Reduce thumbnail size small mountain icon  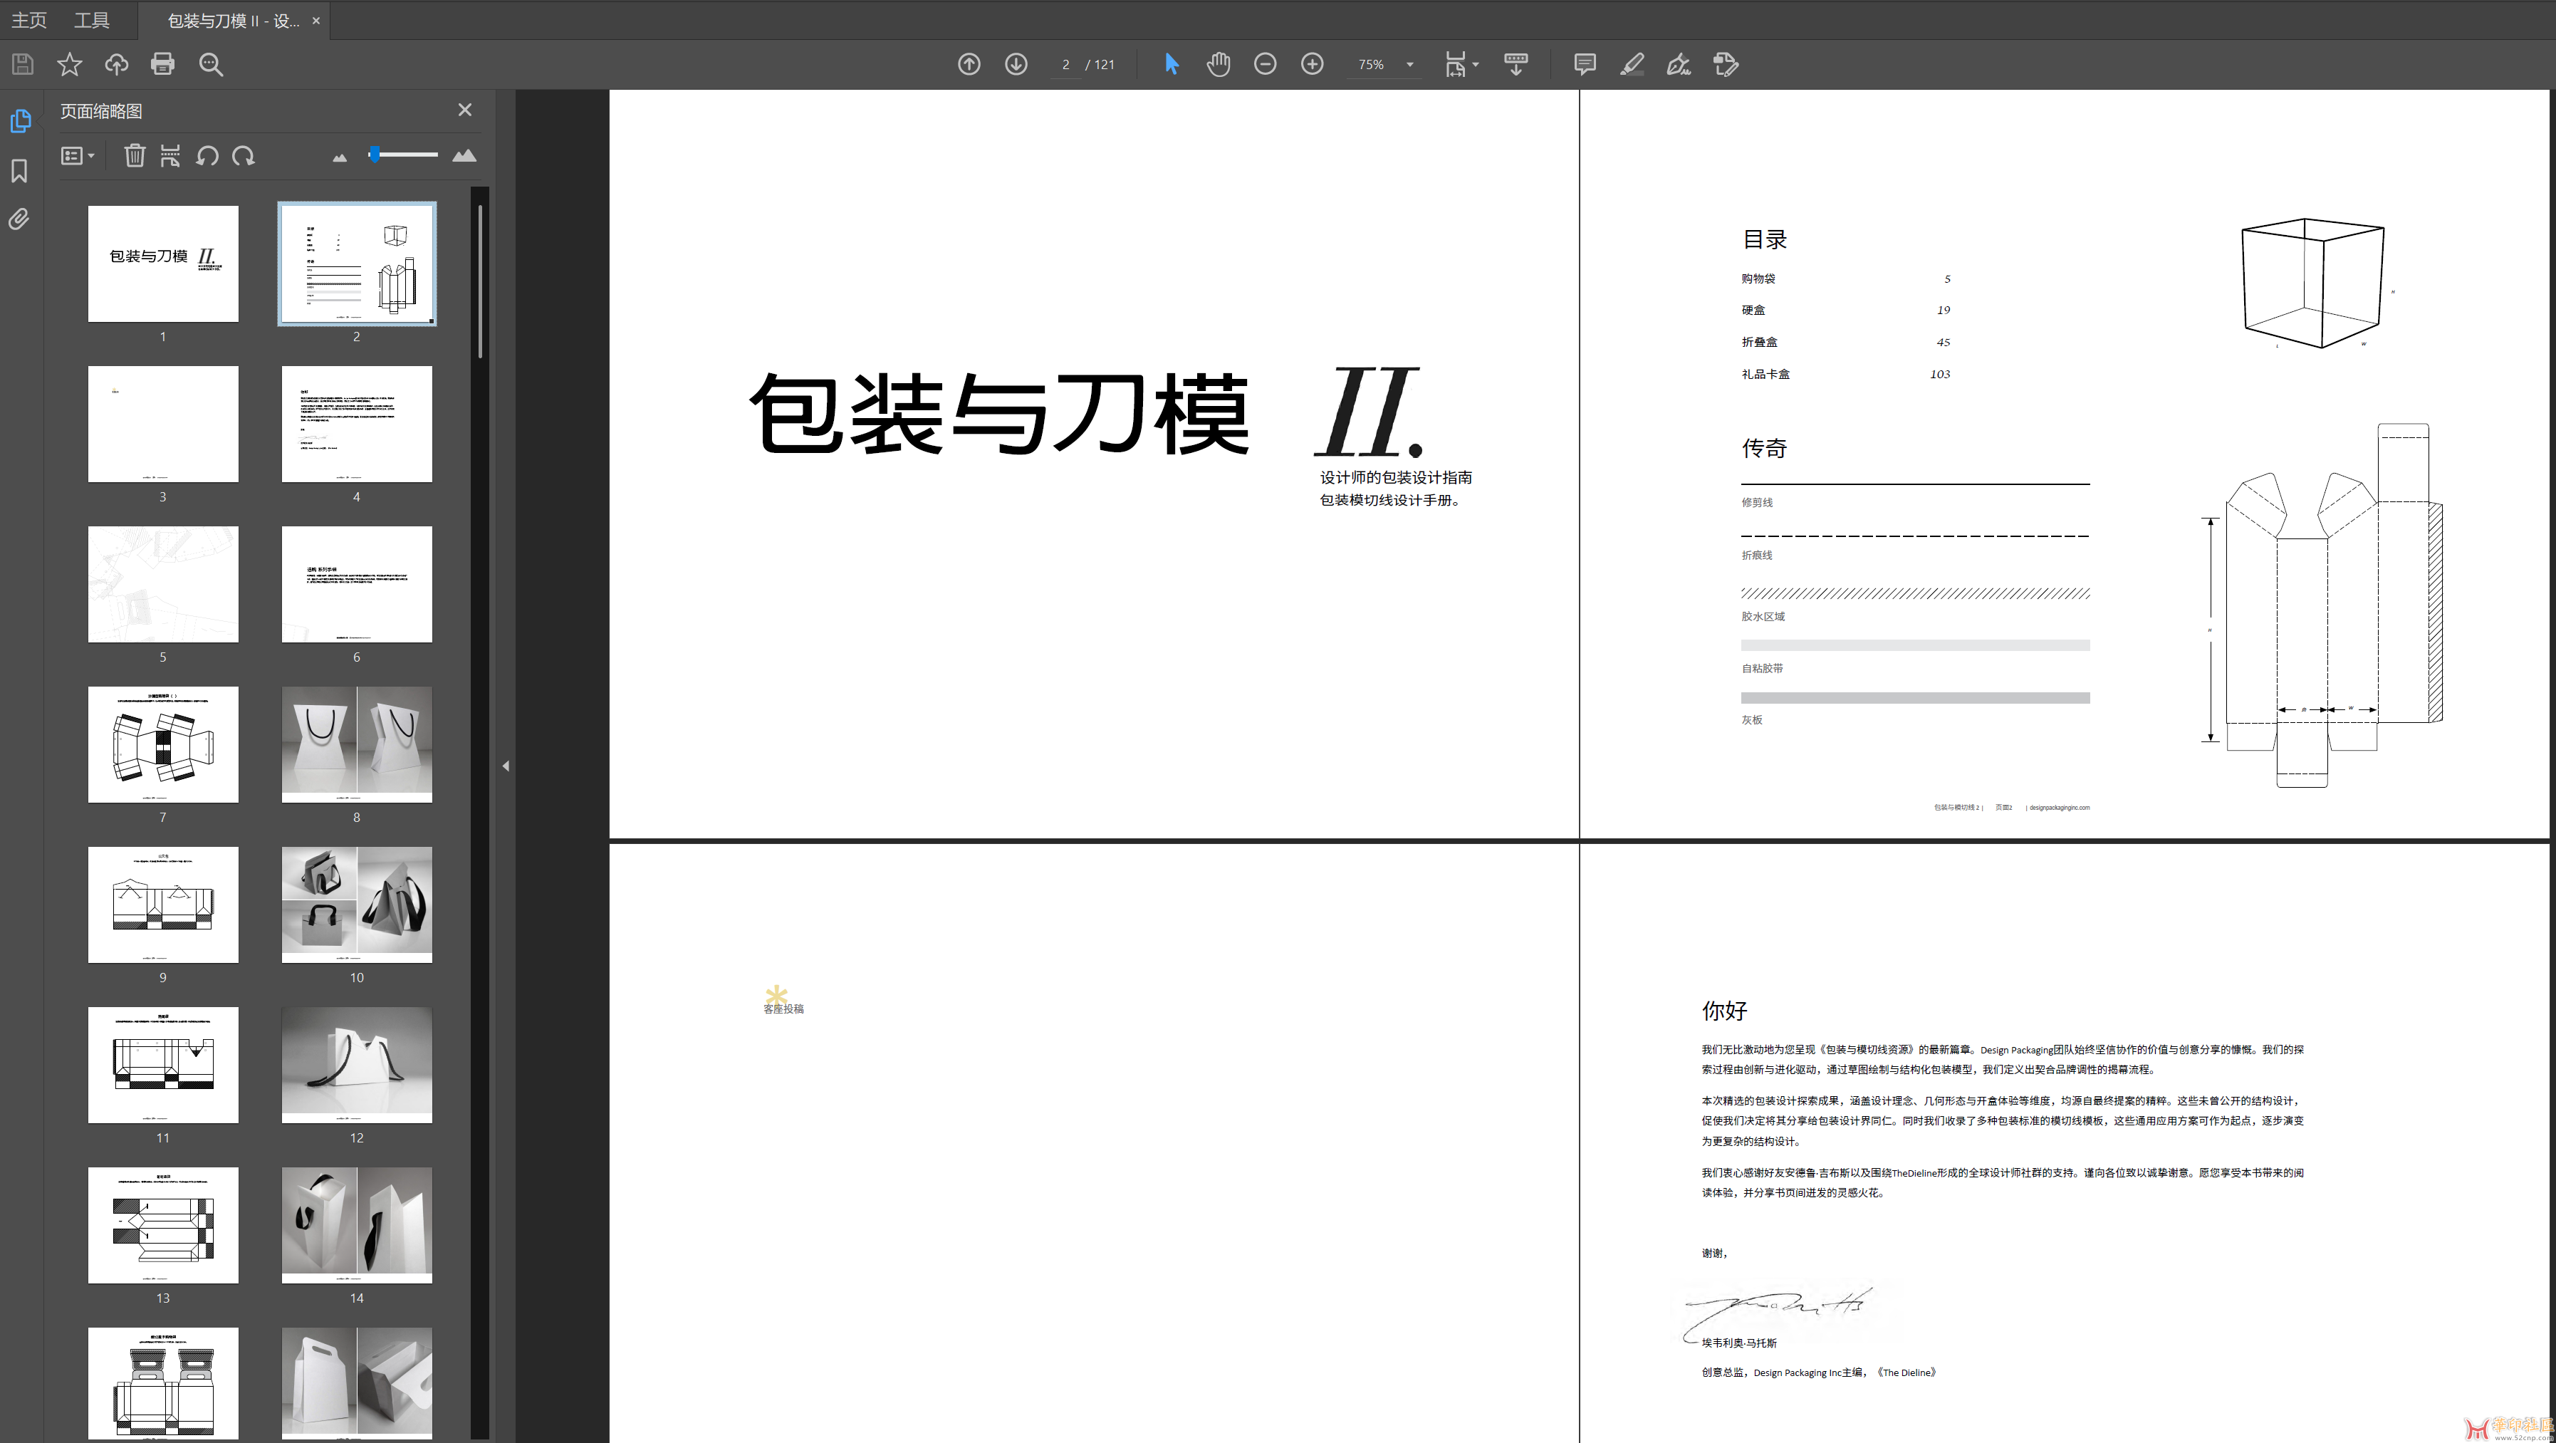click(x=339, y=157)
